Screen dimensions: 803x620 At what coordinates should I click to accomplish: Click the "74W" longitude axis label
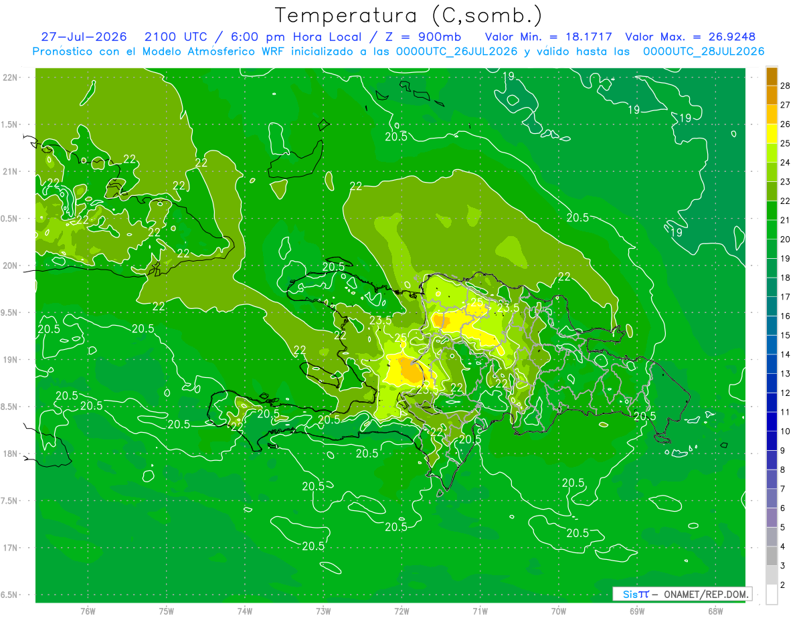click(x=245, y=611)
